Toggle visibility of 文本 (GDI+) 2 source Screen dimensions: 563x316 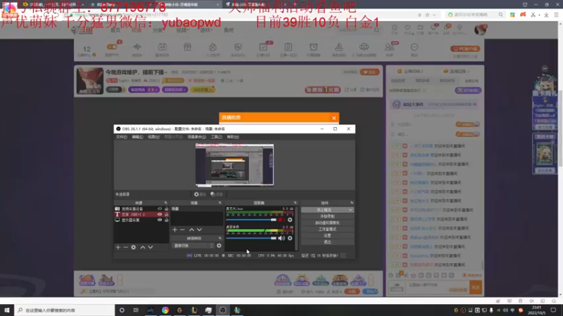point(160,214)
